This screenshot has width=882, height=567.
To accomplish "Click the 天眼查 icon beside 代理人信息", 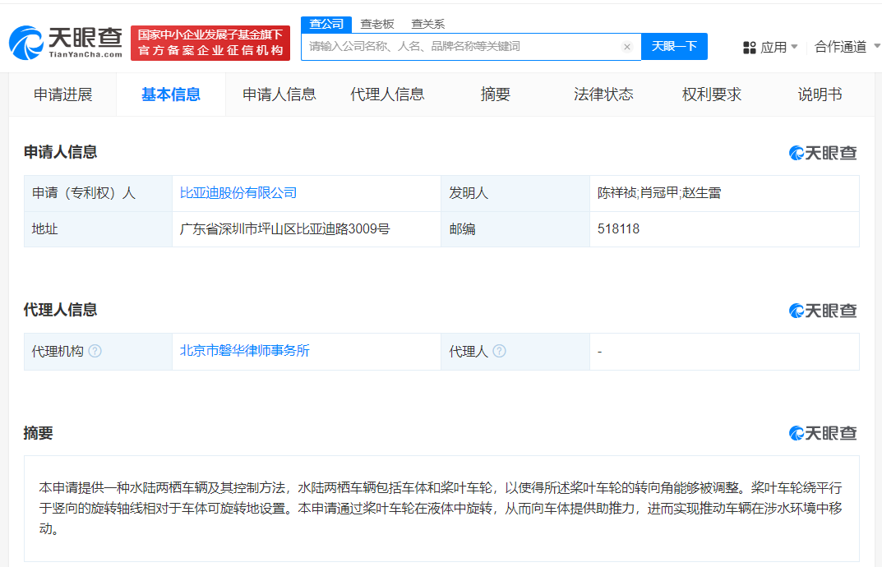I will tap(822, 311).
